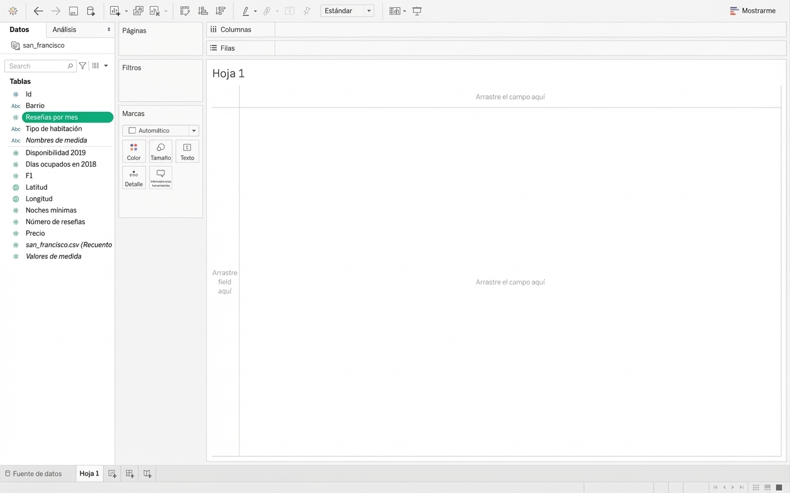Click the duplicate worksheet toolbar icon

(x=138, y=11)
